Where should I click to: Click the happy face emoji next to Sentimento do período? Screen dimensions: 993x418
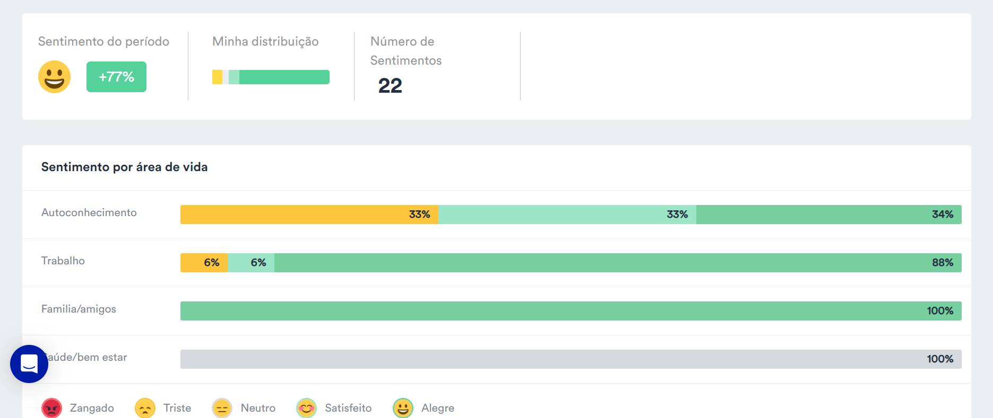[54, 77]
